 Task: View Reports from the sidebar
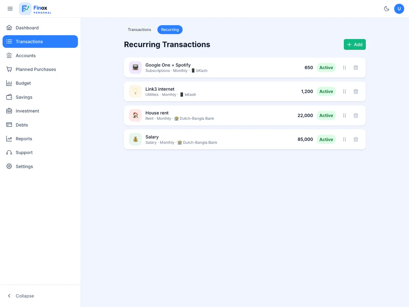(40, 139)
